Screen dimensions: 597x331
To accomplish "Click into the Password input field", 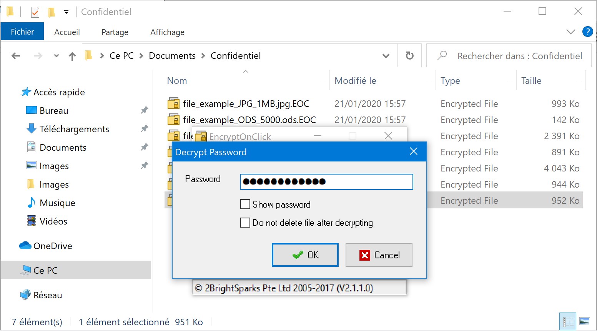I will pyautogui.click(x=327, y=182).
